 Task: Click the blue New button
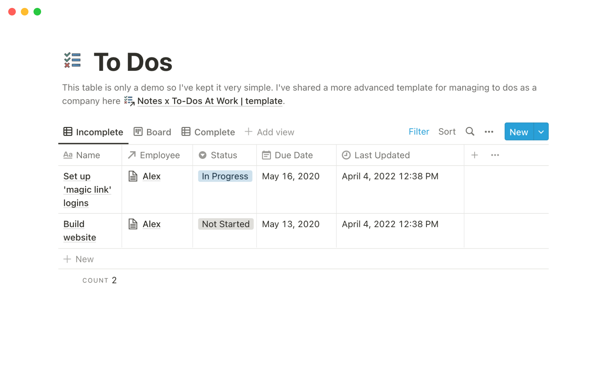tap(518, 132)
